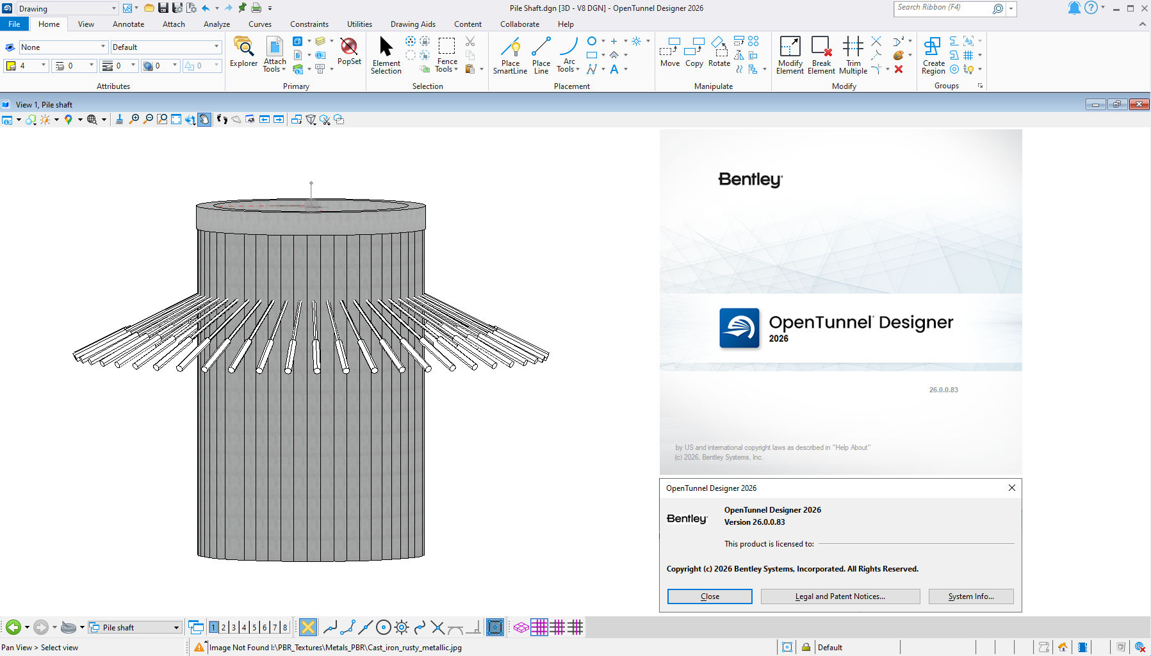Select the Modify Element tool
Viewport: 1151px width, 656px height.
[x=790, y=56]
